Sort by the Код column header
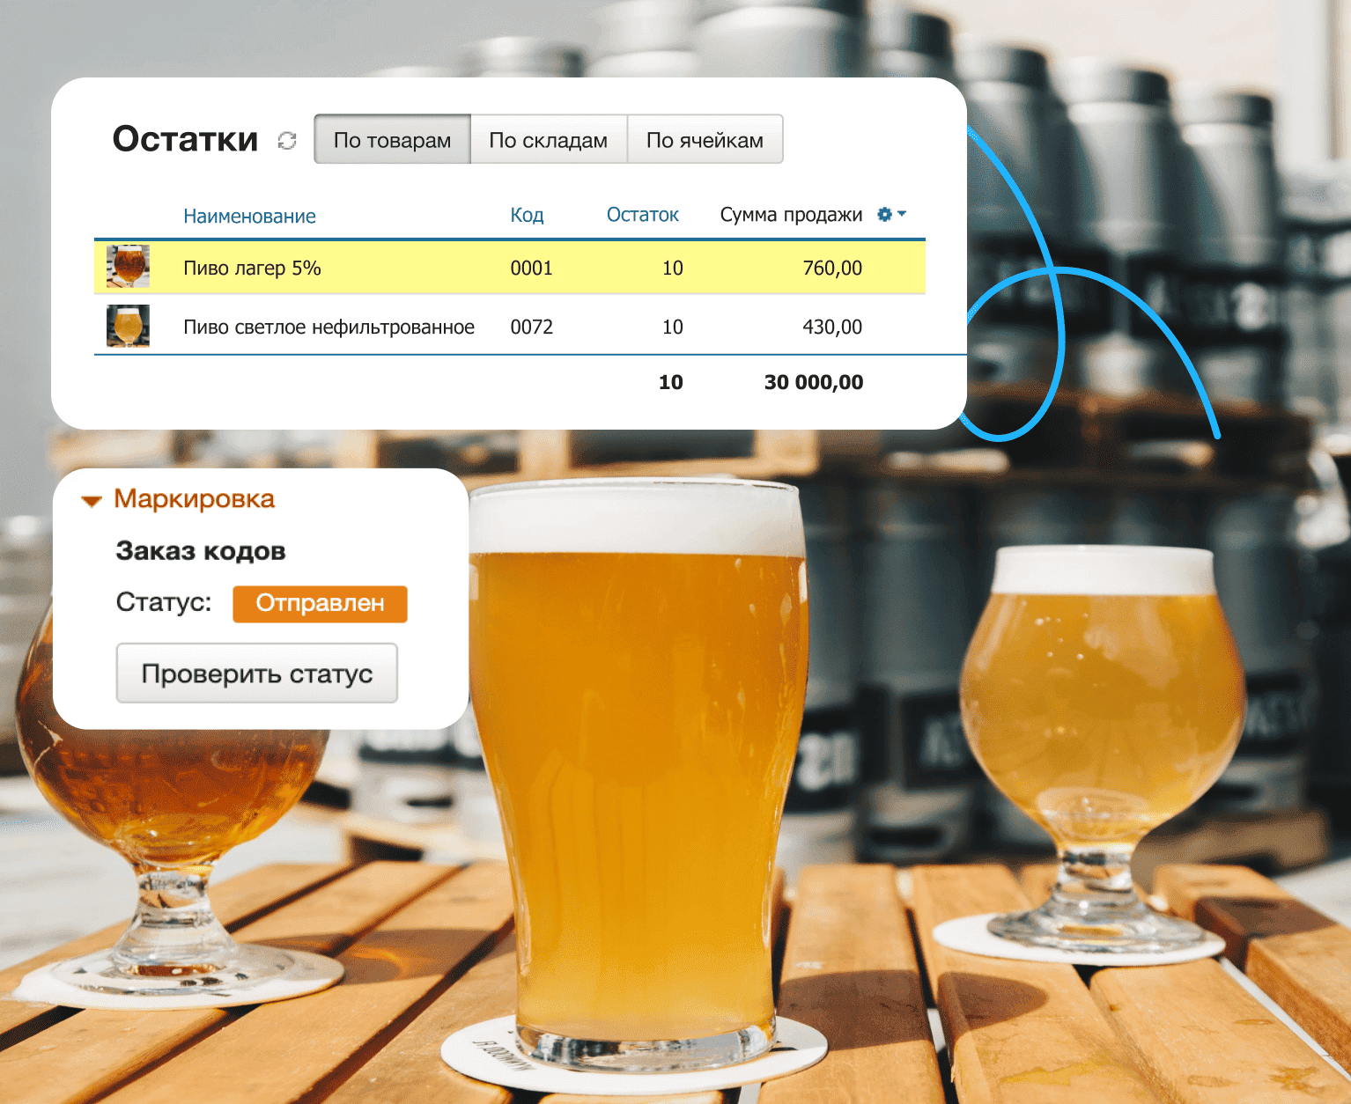Viewport: 1351px width, 1104px height. (527, 215)
